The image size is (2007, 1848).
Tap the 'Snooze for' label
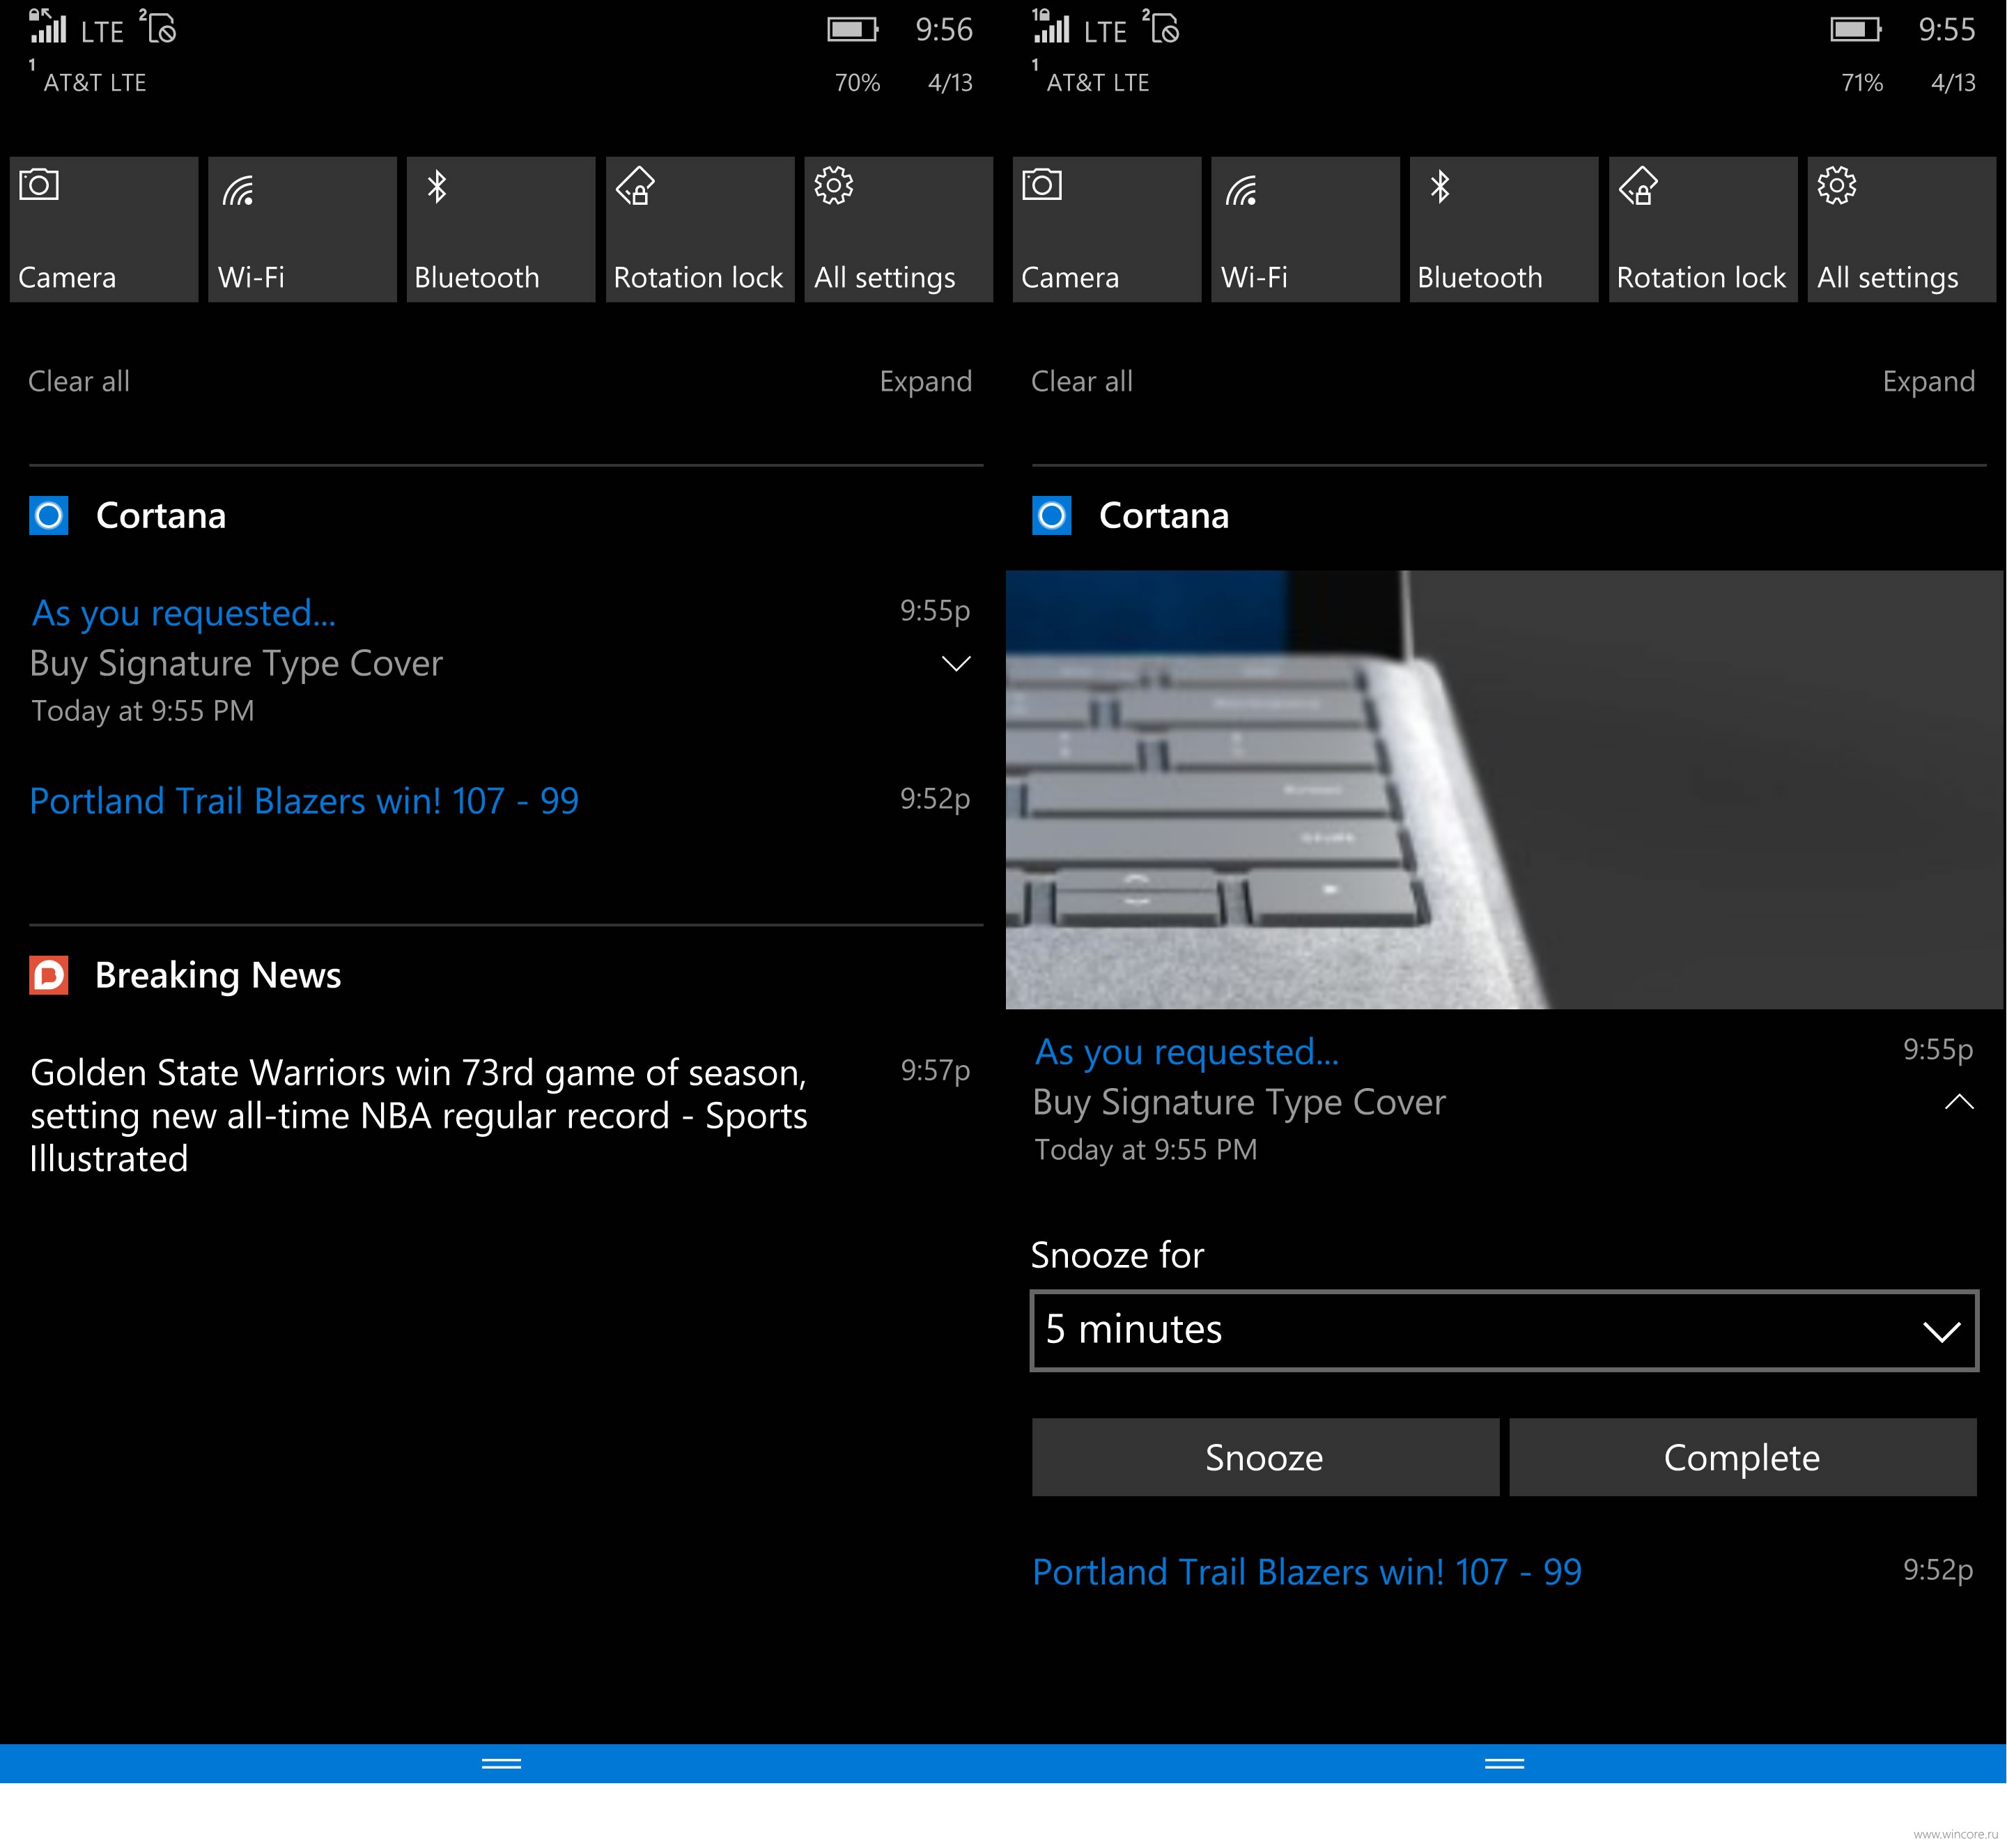[x=1117, y=1255]
